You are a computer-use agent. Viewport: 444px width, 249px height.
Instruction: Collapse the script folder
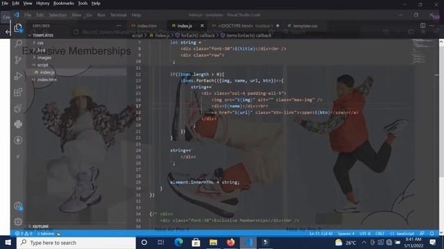(x=43, y=64)
